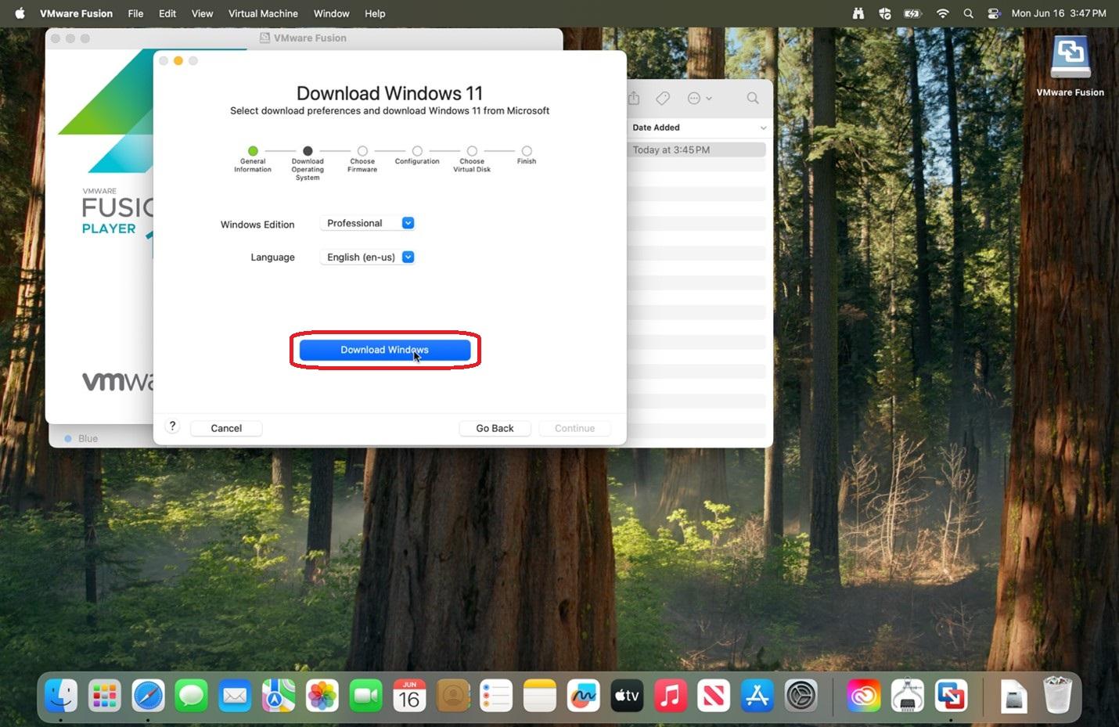Select the Choose Firmware step indicator
Viewport: 1119px width, 727px height.
362,150
